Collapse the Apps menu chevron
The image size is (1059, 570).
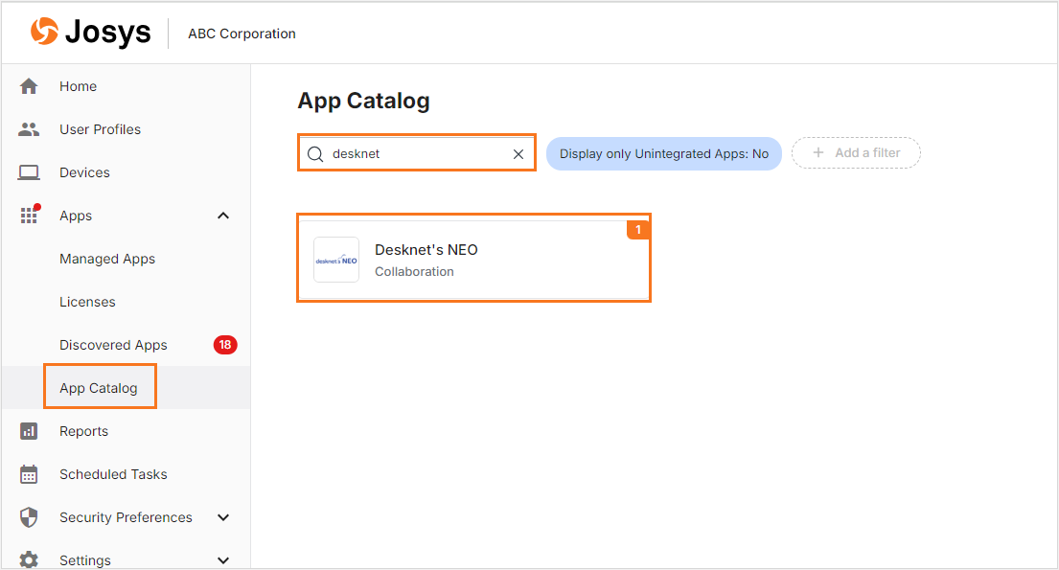[223, 216]
